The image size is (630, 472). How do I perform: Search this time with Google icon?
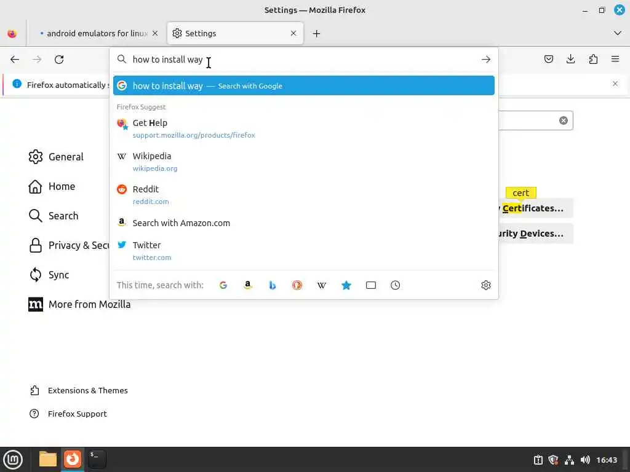pyautogui.click(x=223, y=285)
